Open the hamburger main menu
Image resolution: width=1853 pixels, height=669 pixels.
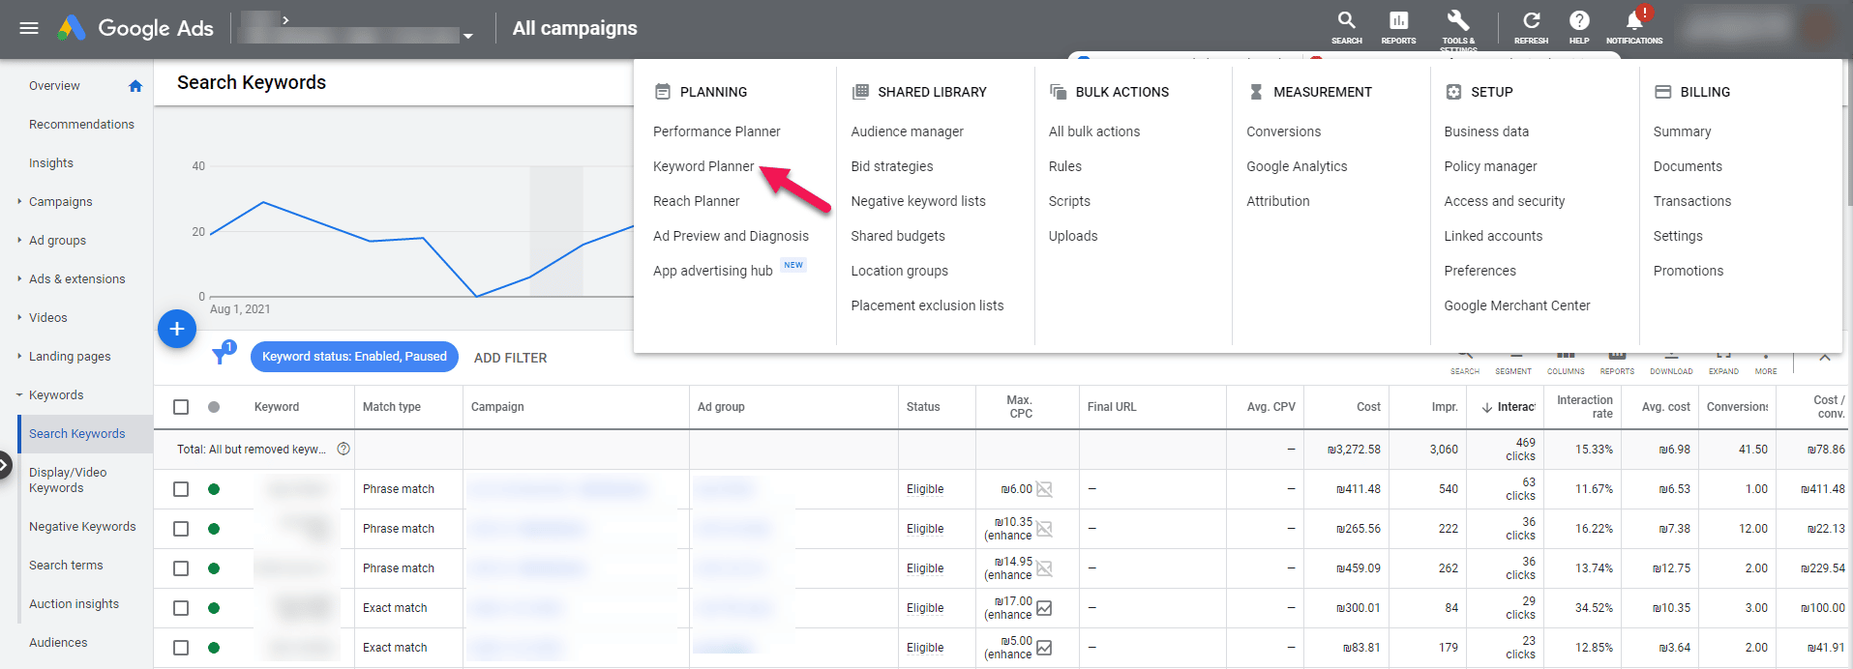(29, 28)
